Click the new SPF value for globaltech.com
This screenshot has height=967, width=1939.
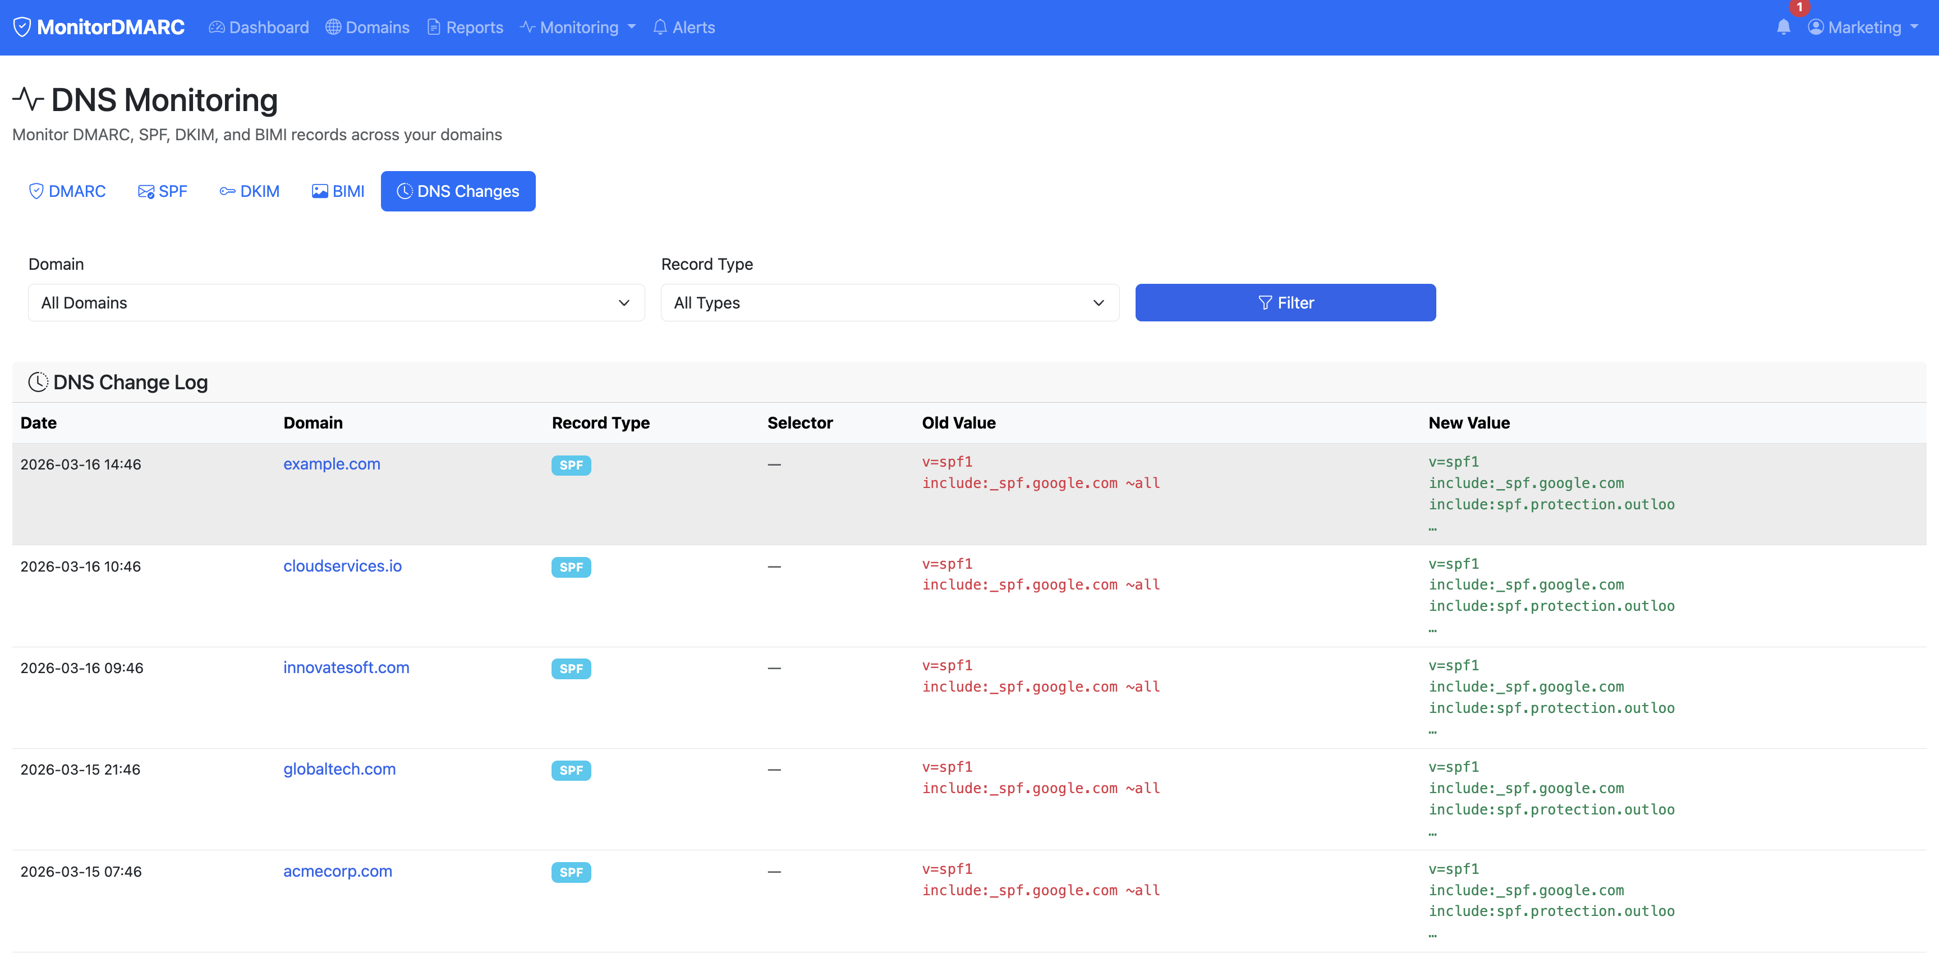click(x=1552, y=798)
